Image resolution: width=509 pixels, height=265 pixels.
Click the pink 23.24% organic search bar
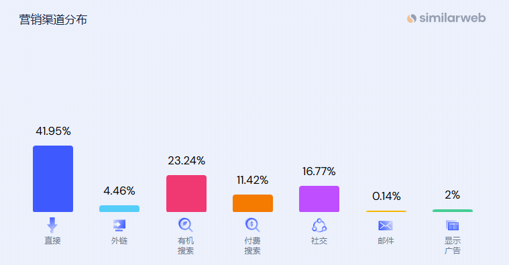click(x=186, y=194)
